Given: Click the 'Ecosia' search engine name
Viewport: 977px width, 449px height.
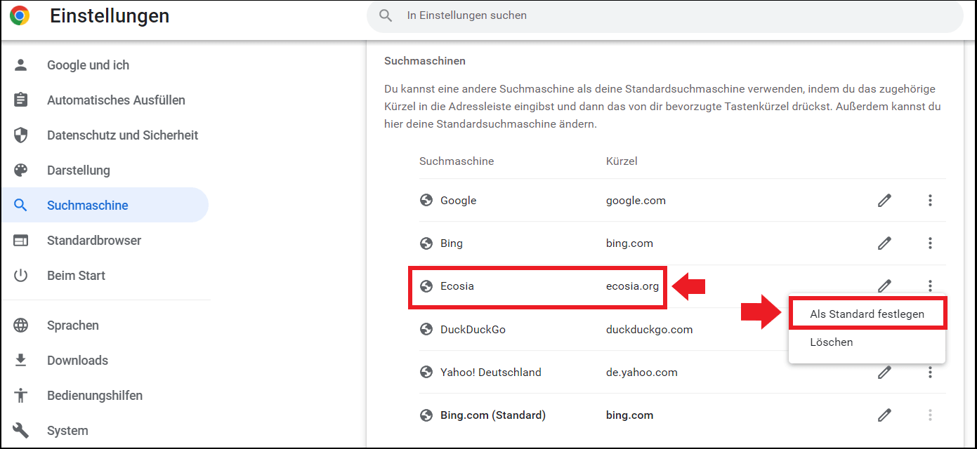Looking at the screenshot, I should tap(457, 286).
